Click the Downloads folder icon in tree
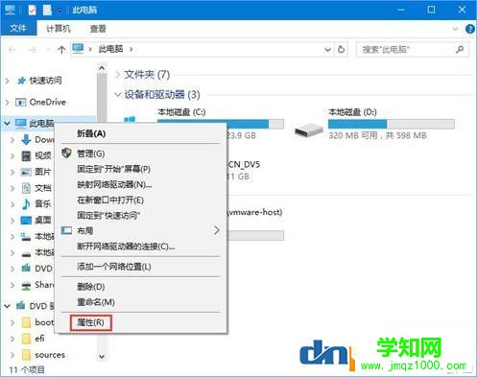The image size is (477, 377). [x=26, y=140]
